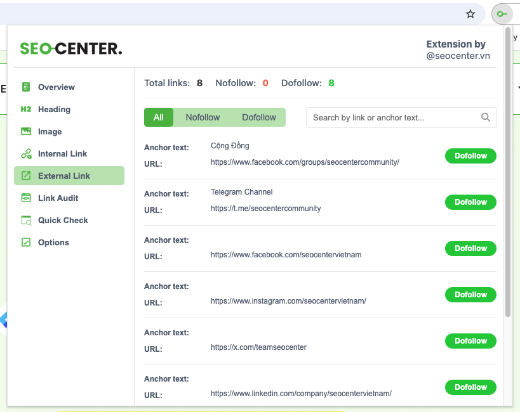Screen dimensions: 520x412
Task: Click Dofollow badge for Telegram Channel link
Action: click(x=470, y=202)
